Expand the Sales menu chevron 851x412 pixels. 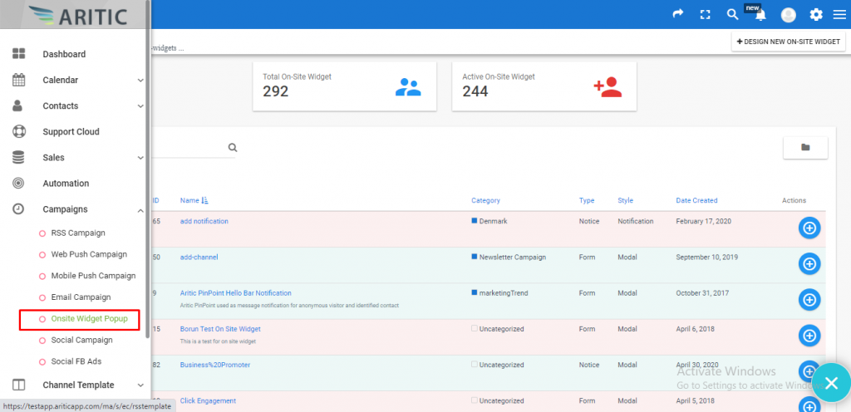point(140,158)
